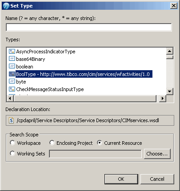Viewport: 180px width, 191px height.
Task: Click the base64Binary simple type icon
Action: click(12, 59)
